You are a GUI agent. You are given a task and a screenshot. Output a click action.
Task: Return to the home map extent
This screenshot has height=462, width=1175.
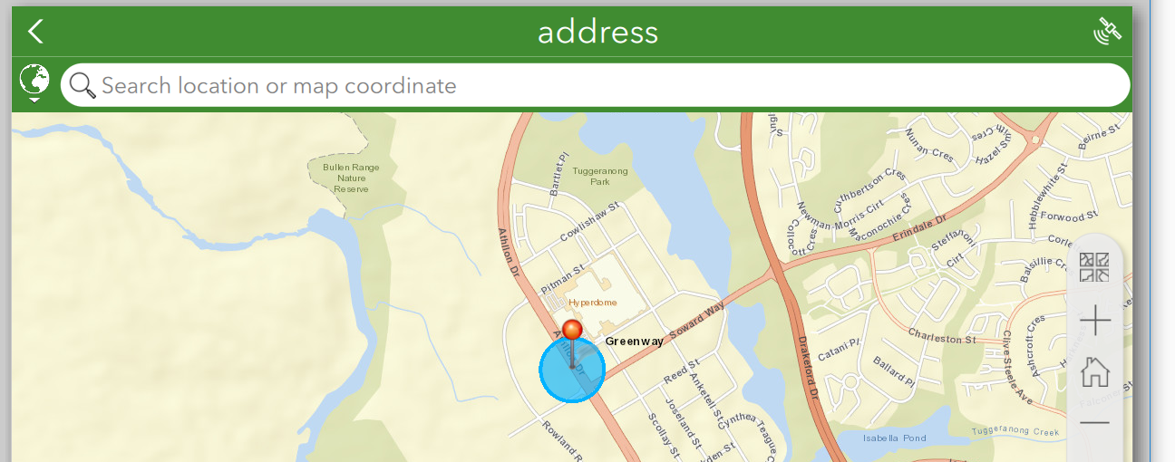tap(1095, 371)
